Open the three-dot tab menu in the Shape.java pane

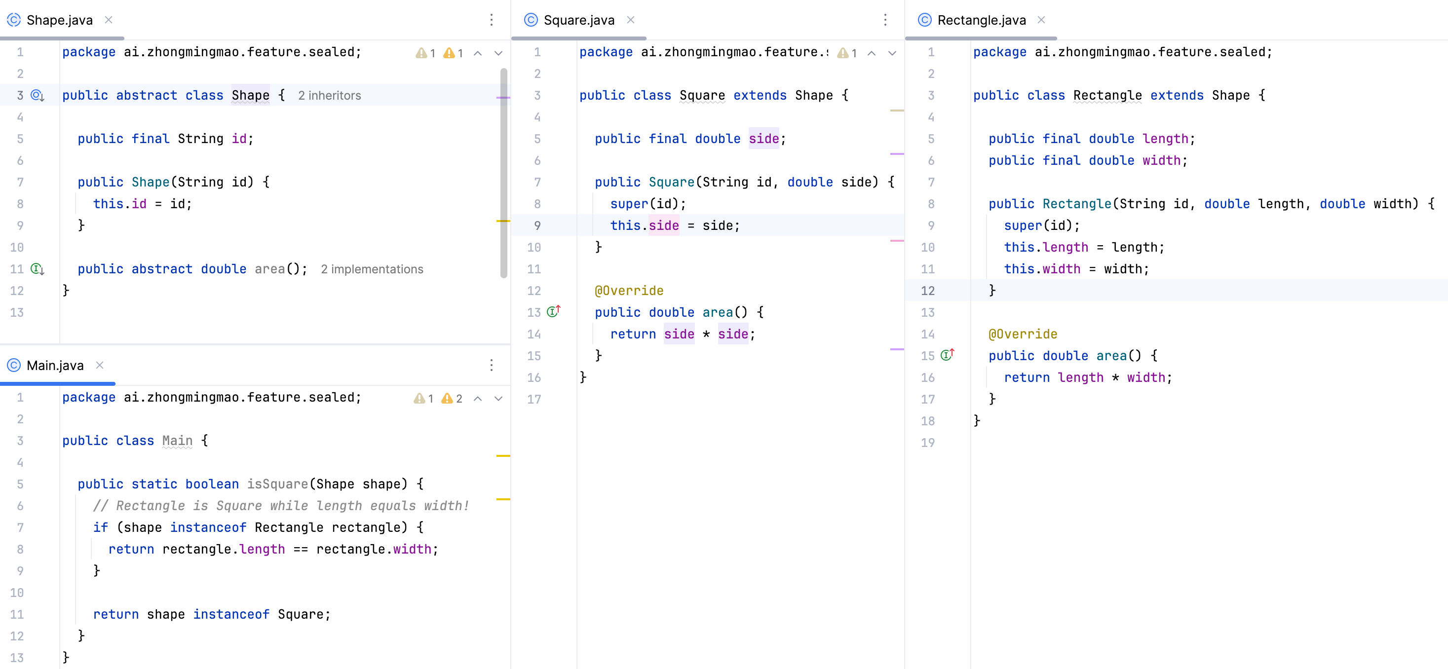point(491,20)
